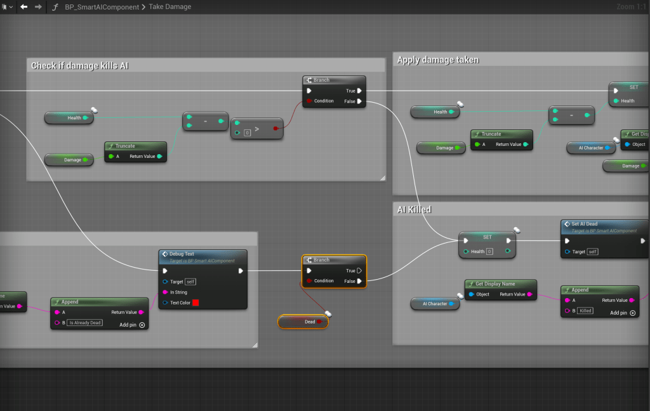The image size is (650, 411).
Task: Click the back navigation arrow
Action: [x=24, y=6]
